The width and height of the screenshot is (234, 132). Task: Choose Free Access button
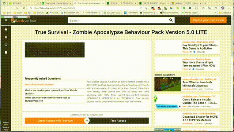(x=118, y=121)
